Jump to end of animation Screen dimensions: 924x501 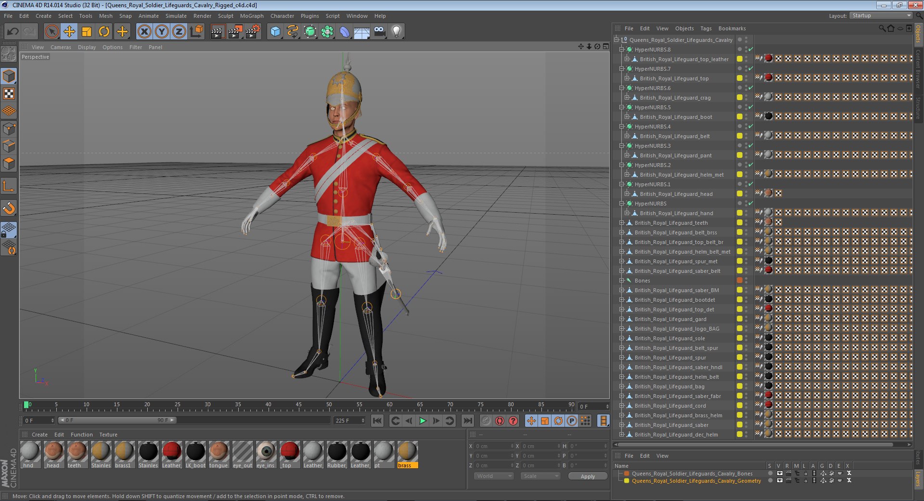click(x=467, y=421)
